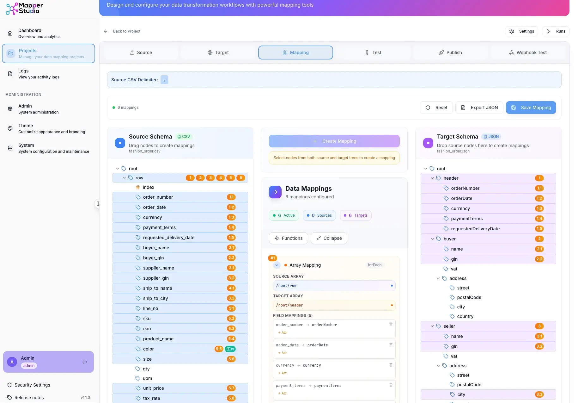Click the Save Mapping button

[x=531, y=108]
